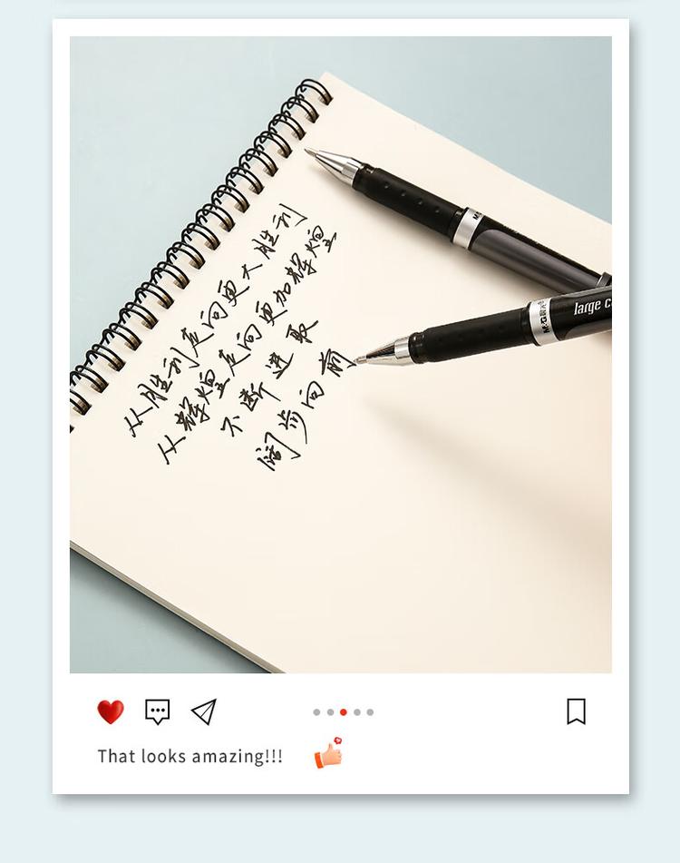
Task: Save the post with the bookmark icon
Action: [x=576, y=711]
